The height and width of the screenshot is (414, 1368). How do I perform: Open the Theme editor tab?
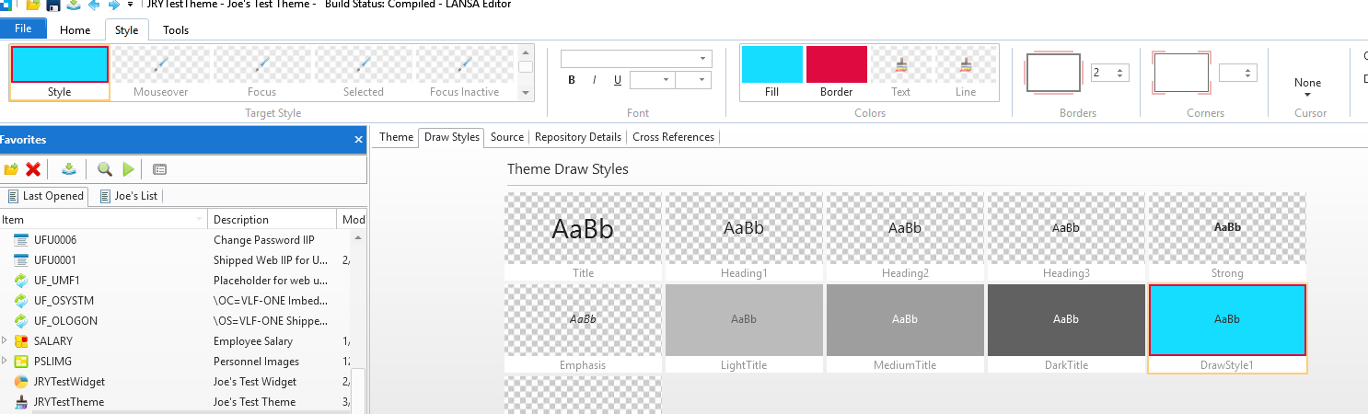(x=396, y=137)
